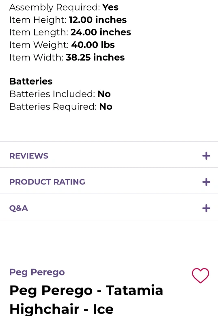
Task: Click the Item Height label
Action: click(38, 20)
